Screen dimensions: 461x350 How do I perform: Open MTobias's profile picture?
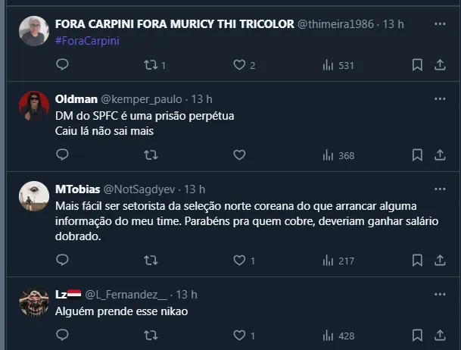tap(34, 195)
